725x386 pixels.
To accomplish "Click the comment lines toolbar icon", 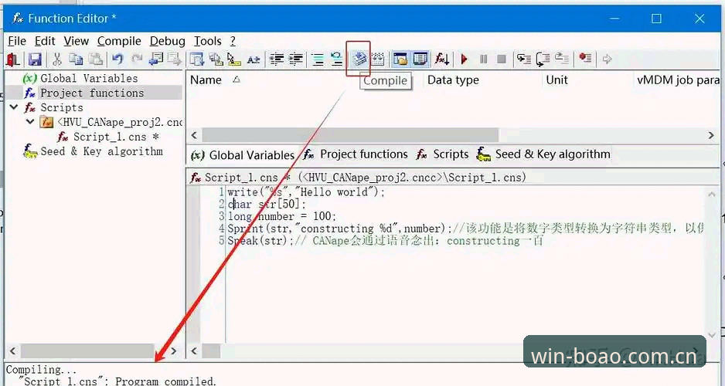I will coord(318,59).
